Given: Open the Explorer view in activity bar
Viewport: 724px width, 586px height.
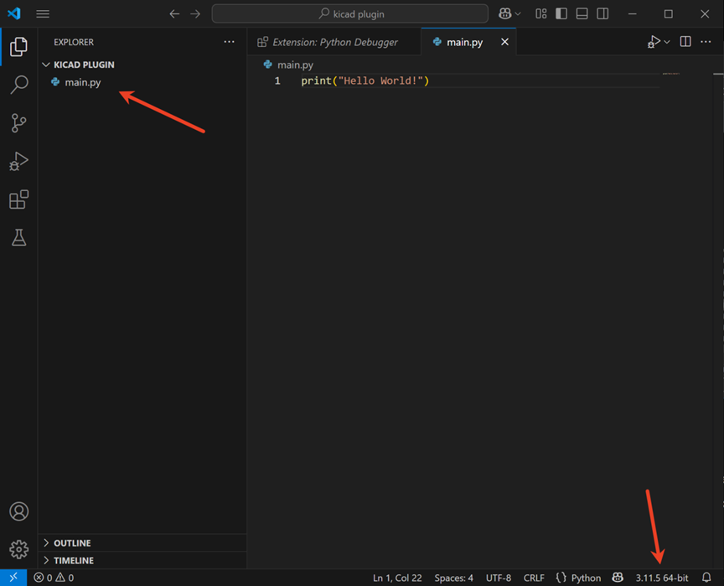Looking at the screenshot, I should pyautogui.click(x=18, y=47).
